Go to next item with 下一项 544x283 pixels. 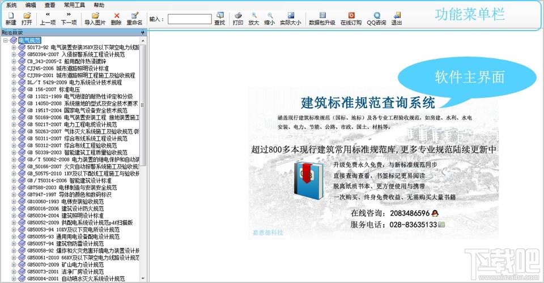(69, 18)
